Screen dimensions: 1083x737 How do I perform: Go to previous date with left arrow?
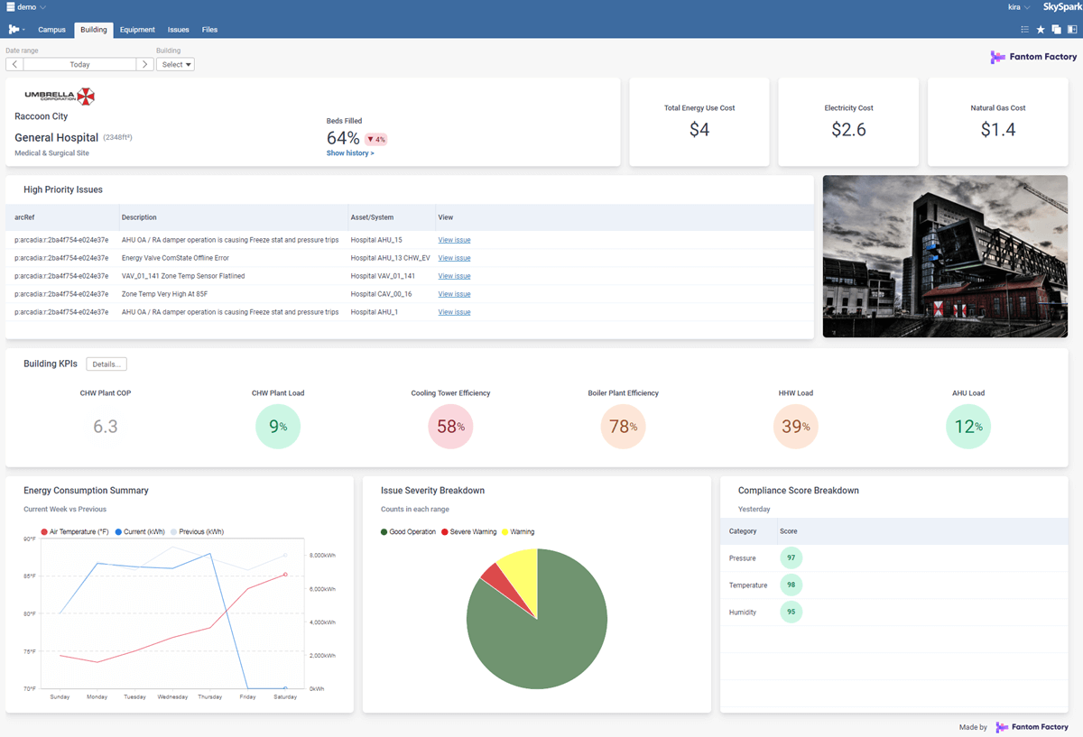(x=14, y=65)
